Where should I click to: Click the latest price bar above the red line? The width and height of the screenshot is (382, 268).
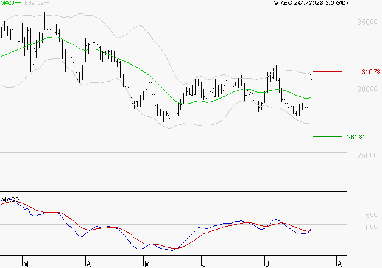tap(311, 69)
